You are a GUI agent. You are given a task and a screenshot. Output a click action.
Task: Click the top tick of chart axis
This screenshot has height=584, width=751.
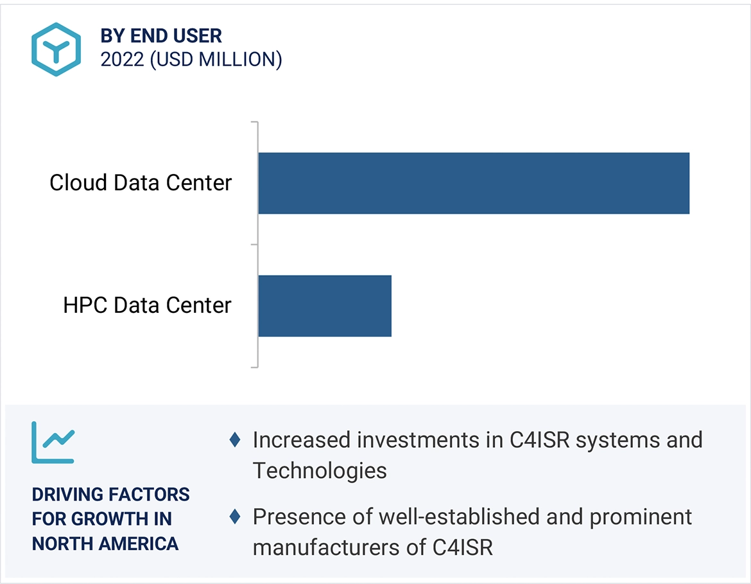click(254, 121)
